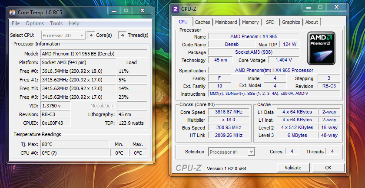Minimize the Core Temp window
This screenshot has height=188, width=365.
click(x=114, y=11)
